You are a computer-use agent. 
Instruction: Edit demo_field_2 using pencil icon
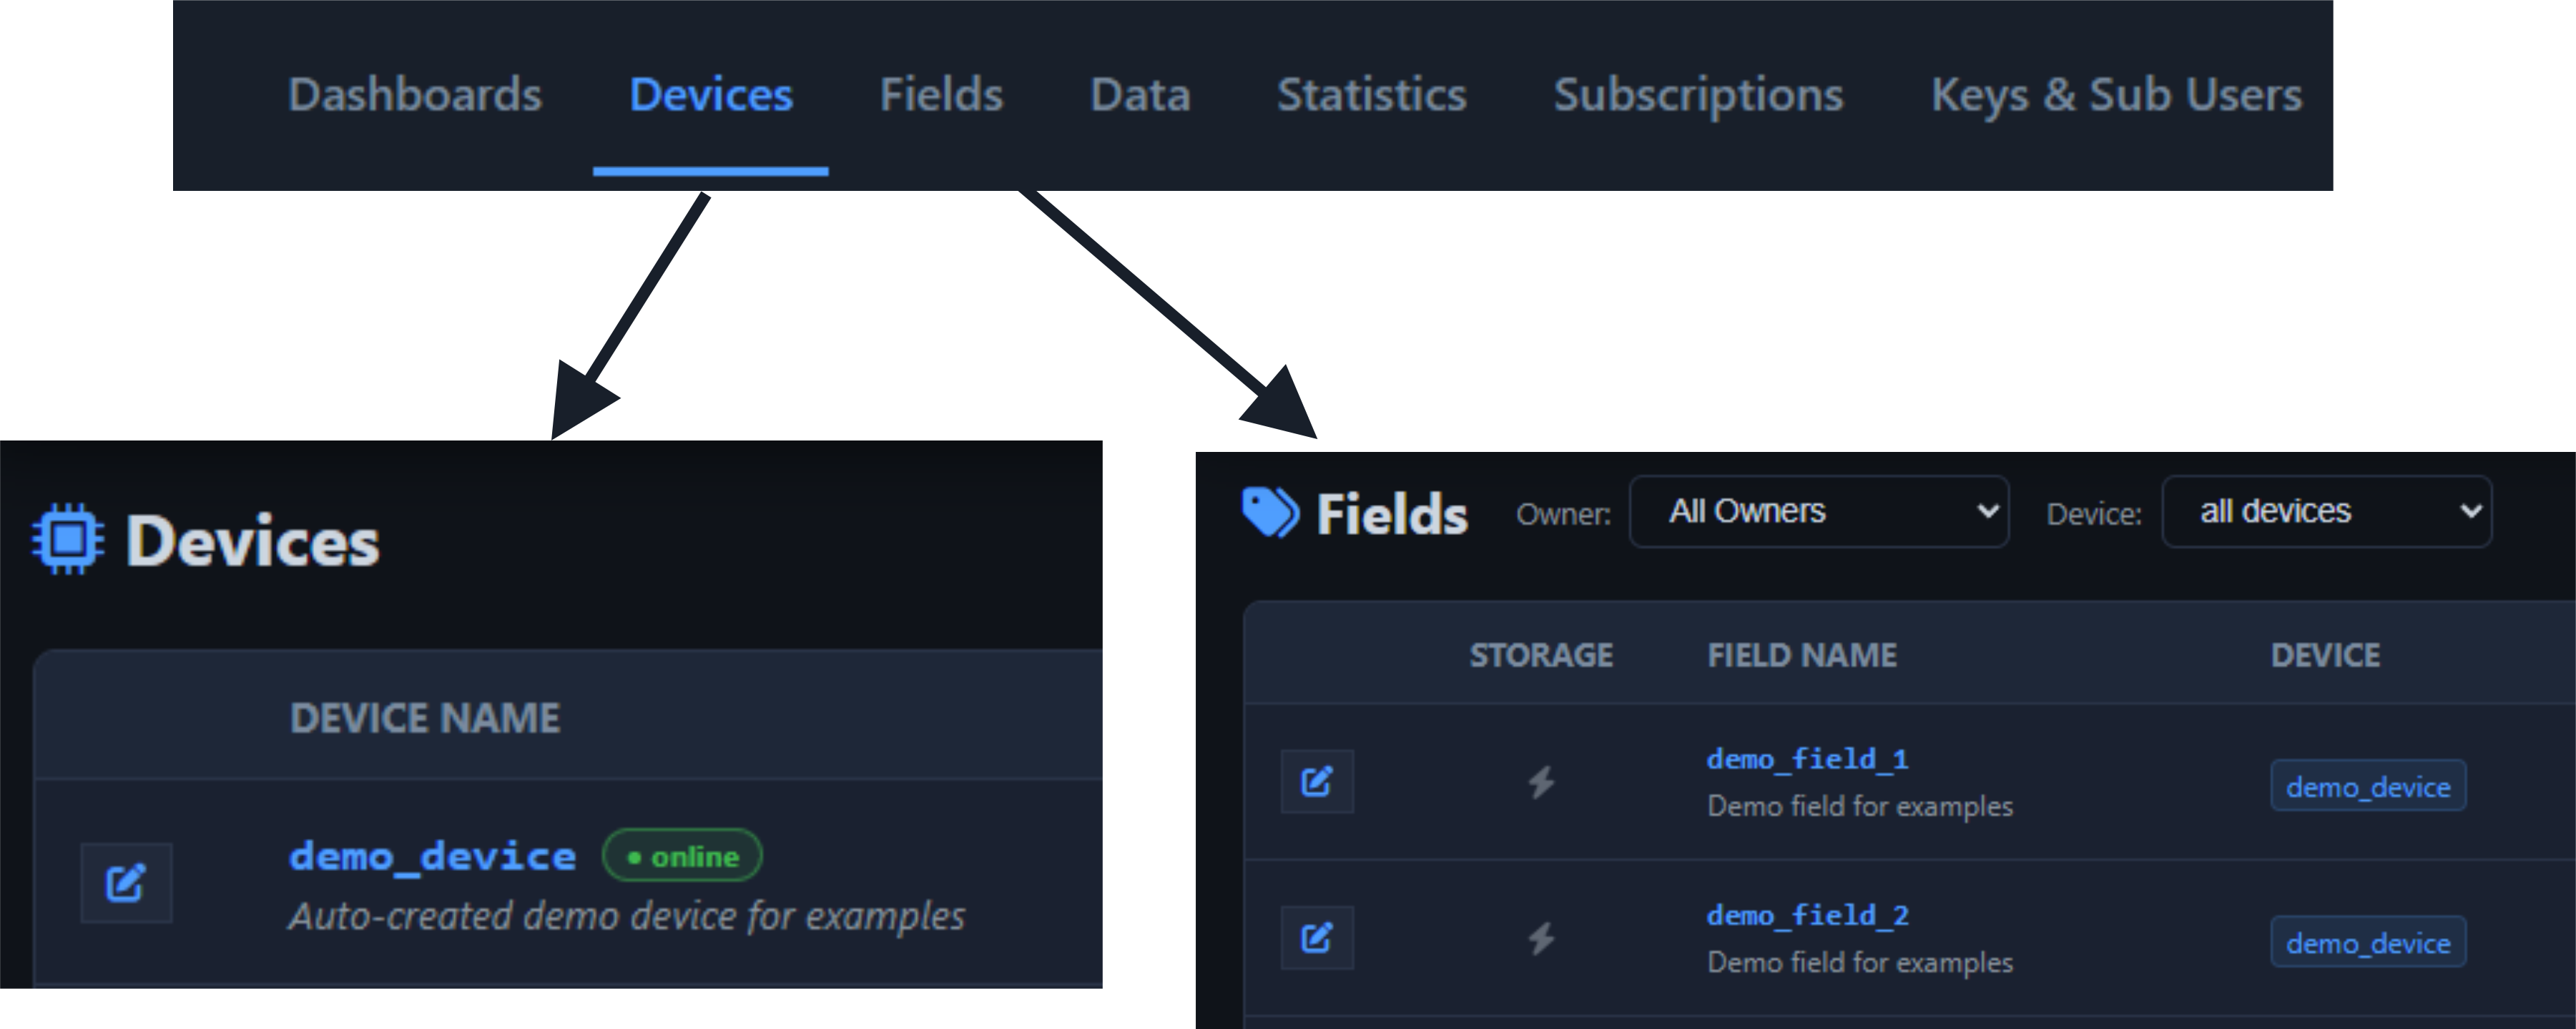(1317, 937)
